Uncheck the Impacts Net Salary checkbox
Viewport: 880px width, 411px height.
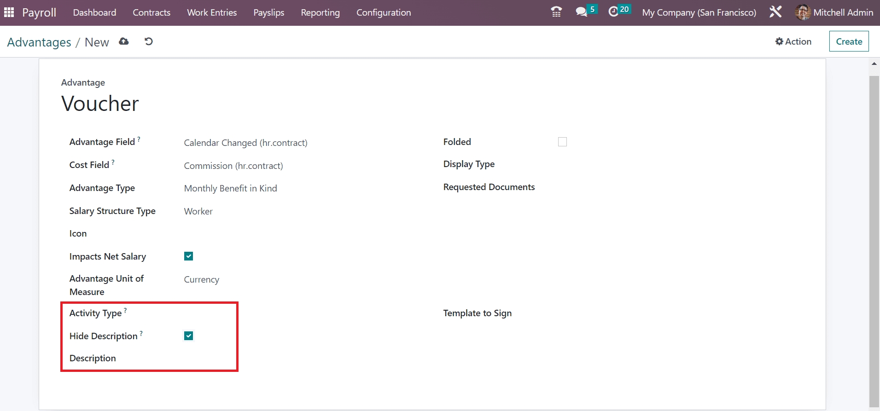click(x=188, y=256)
